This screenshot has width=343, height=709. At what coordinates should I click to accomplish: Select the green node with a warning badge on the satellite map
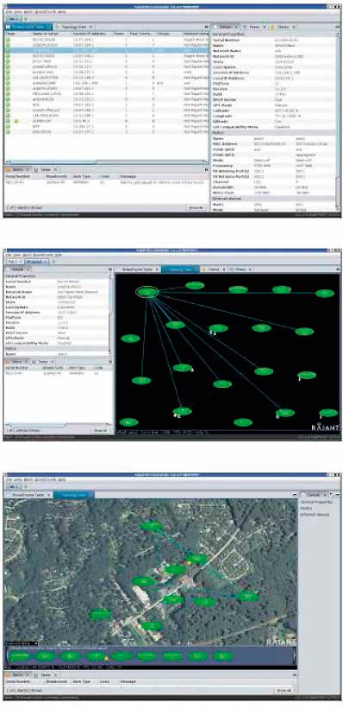[x=196, y=559]
